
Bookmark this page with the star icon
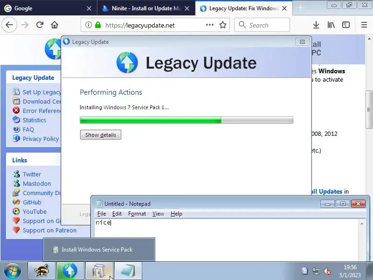pyautogui.click(x=223, y=25)
